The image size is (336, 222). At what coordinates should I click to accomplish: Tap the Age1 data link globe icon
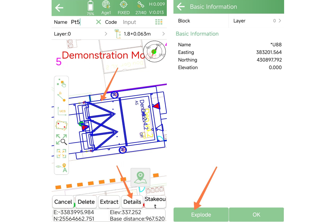pos(106,8)
